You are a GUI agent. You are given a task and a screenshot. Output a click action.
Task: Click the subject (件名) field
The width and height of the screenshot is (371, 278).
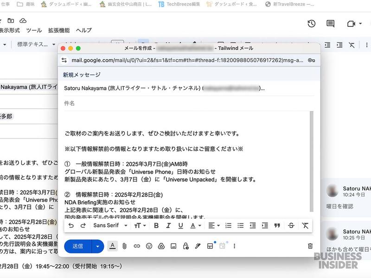[x=189, y=103]
